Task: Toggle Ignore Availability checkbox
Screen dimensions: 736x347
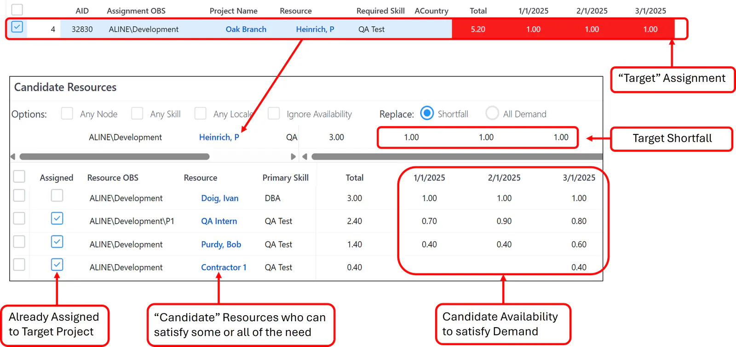Action: click(274, 113)
